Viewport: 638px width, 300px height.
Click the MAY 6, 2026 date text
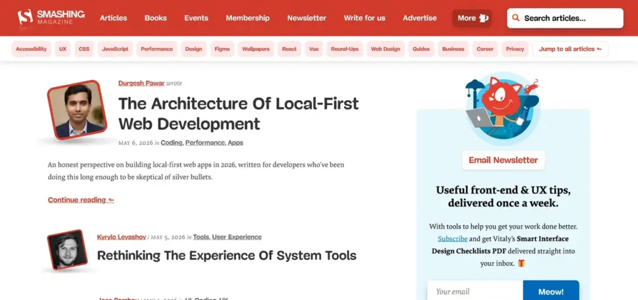tap(135, 143)
